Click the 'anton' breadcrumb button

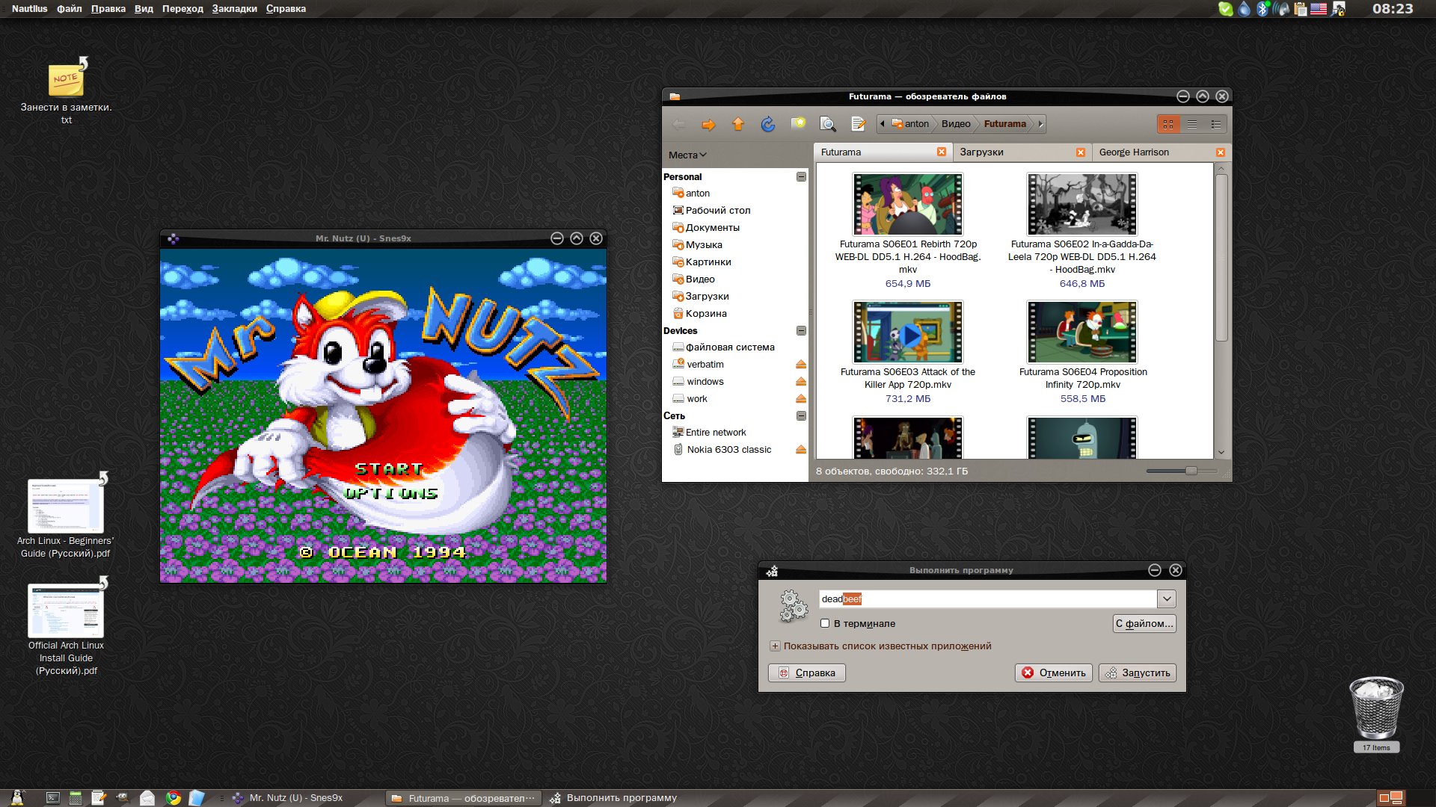(910, 124)
